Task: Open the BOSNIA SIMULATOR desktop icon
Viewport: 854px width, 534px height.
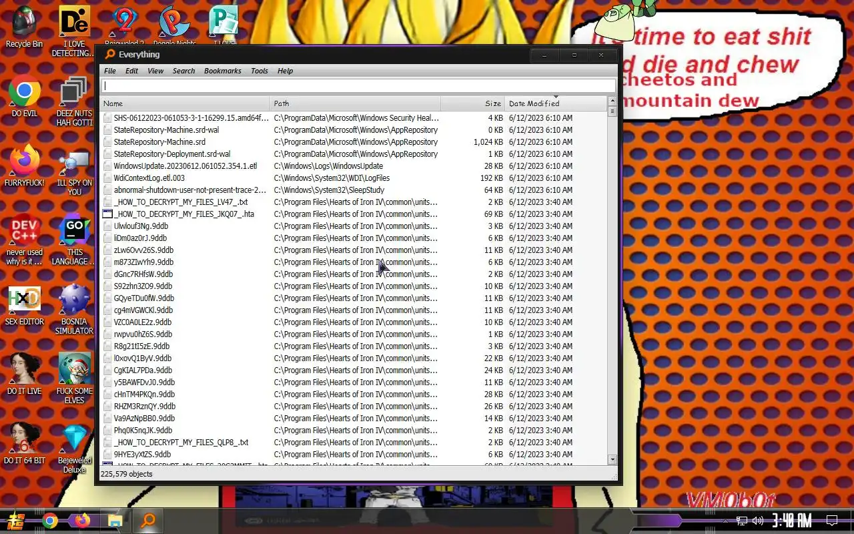Action: [x=74, y=310]
